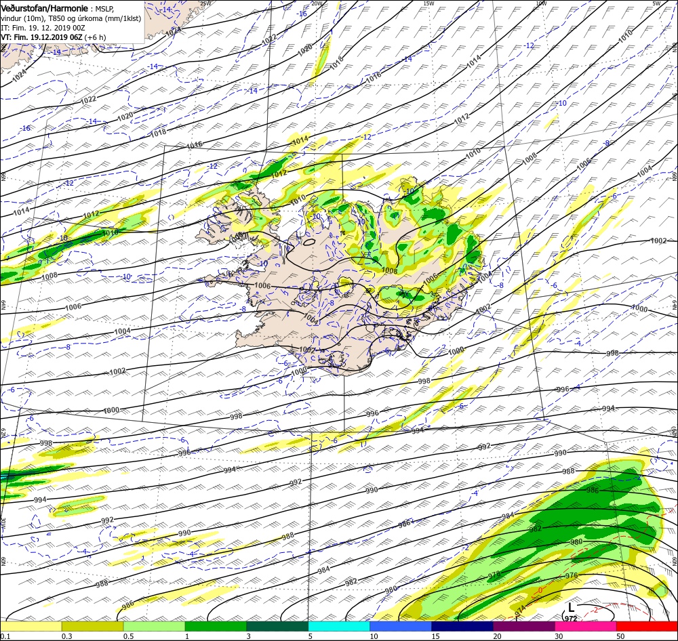Click the olive 0.3–0.5 legend color segment
Screen dimensions: 678x641
(92, 626)
